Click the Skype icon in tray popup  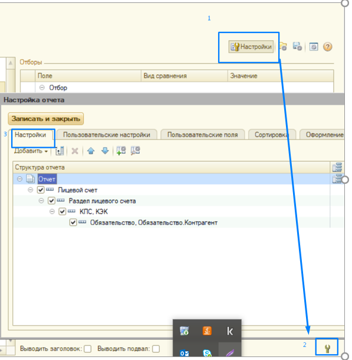pyautogui.click(x=207, y=353)
